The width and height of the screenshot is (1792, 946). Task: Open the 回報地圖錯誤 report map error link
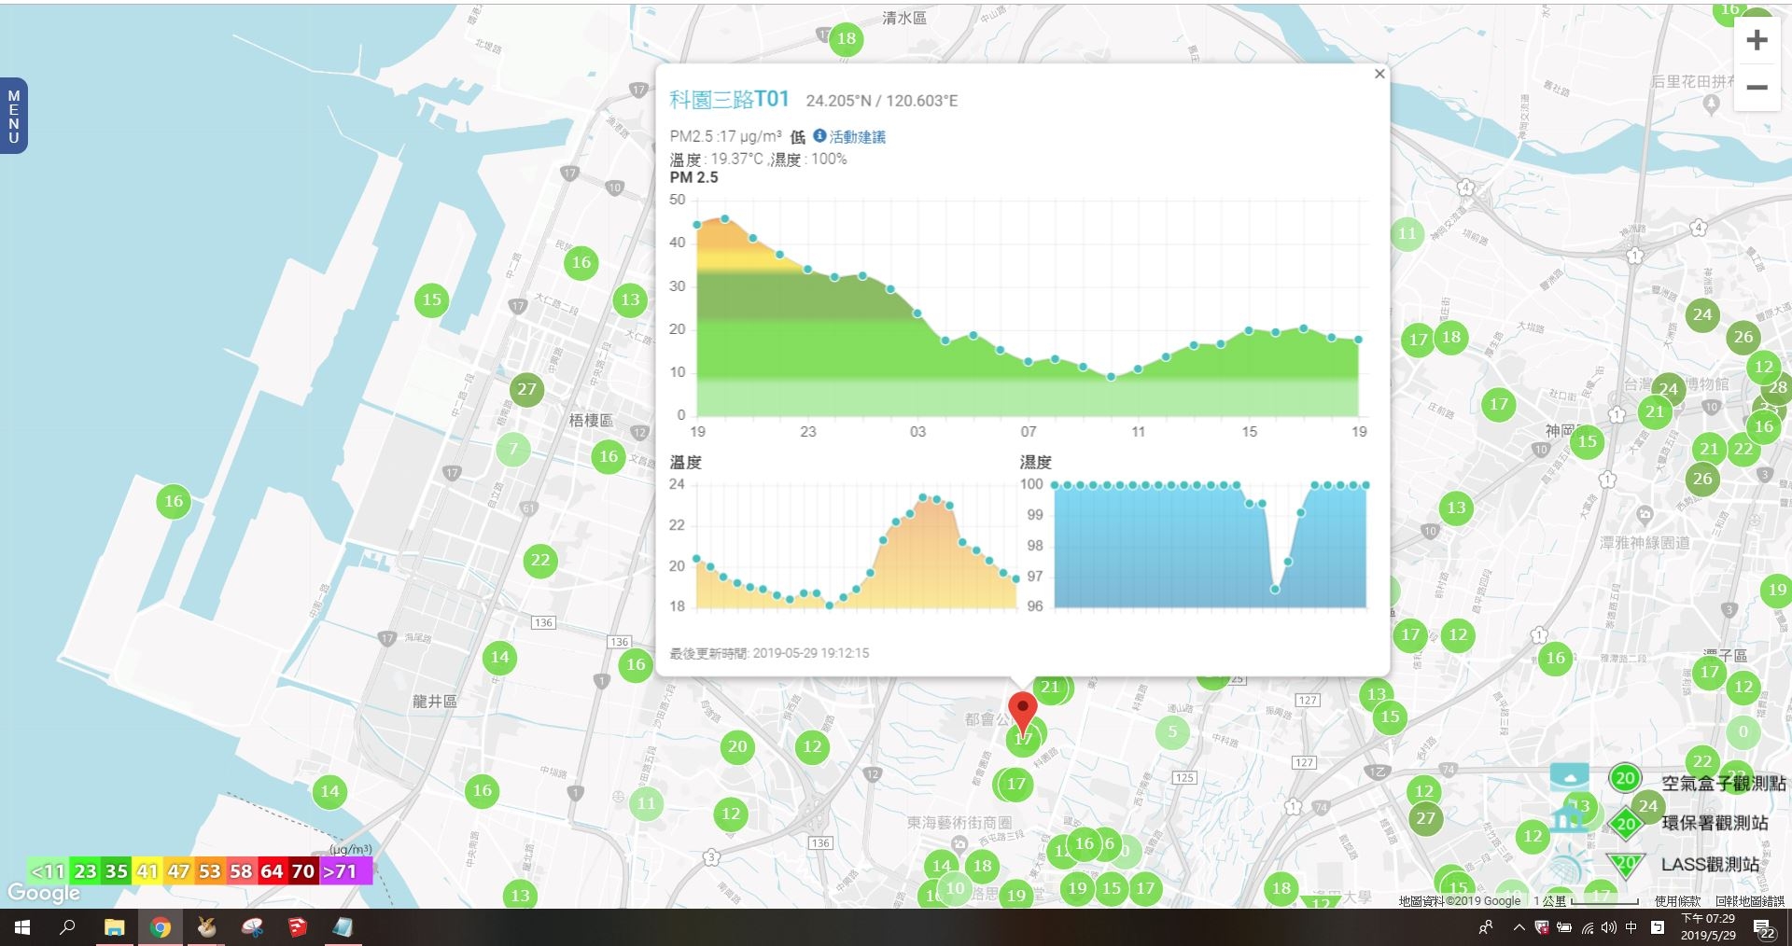[1750, 901]
